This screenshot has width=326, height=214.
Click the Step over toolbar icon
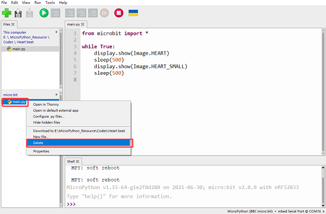coord(70,13)
